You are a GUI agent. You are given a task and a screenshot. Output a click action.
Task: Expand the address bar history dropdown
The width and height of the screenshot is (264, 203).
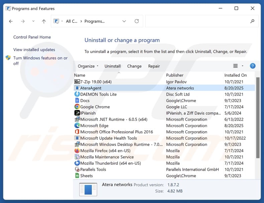[x=124, y=21]
